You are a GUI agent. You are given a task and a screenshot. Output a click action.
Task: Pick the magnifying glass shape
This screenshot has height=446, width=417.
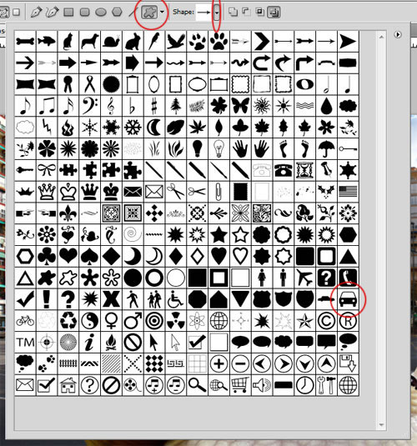tap(198, 385)
